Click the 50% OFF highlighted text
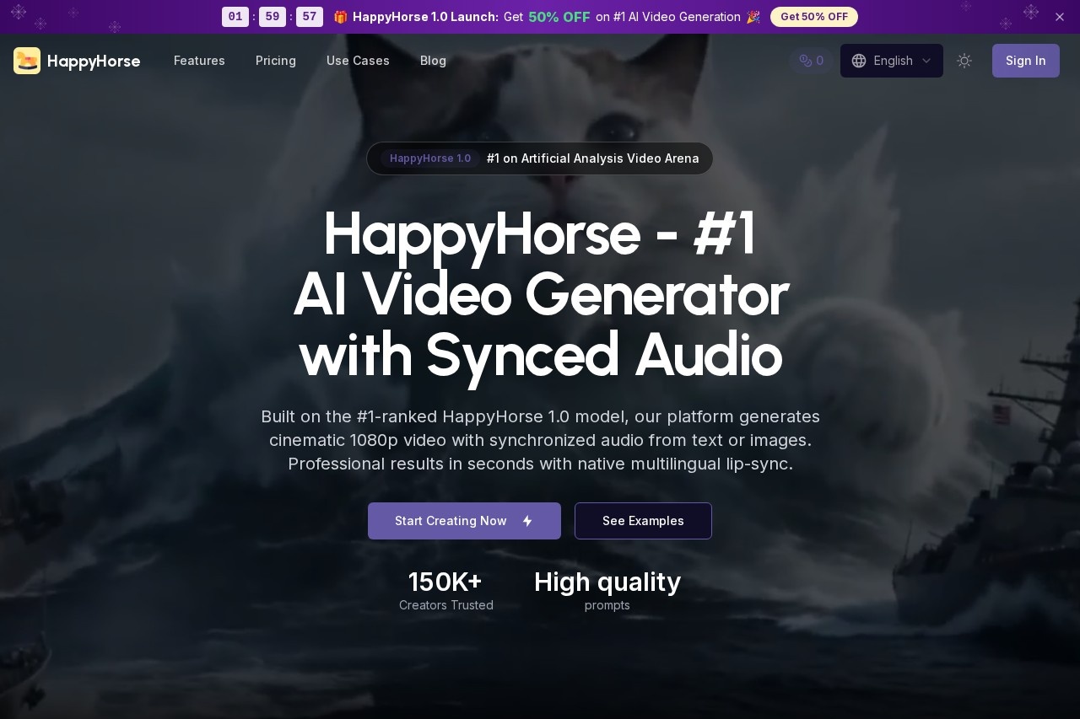 coord(559,17)
